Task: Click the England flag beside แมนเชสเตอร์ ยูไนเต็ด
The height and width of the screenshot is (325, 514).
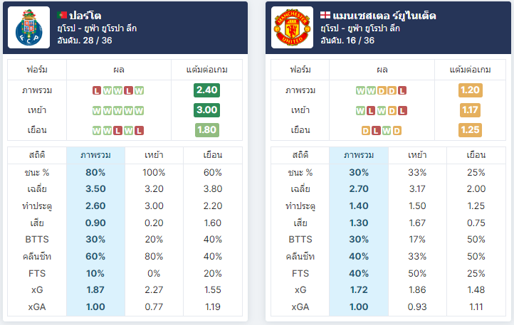Action: coord(325,15)
